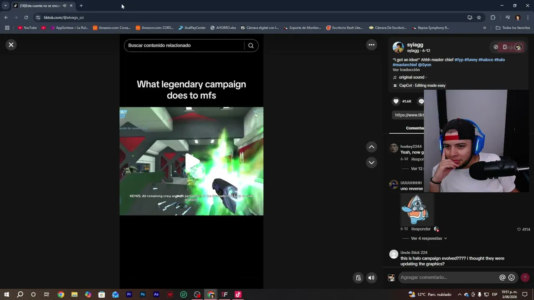Reply to the uno reverse comment
534x300 pixels.
click(x=421, y=229)
